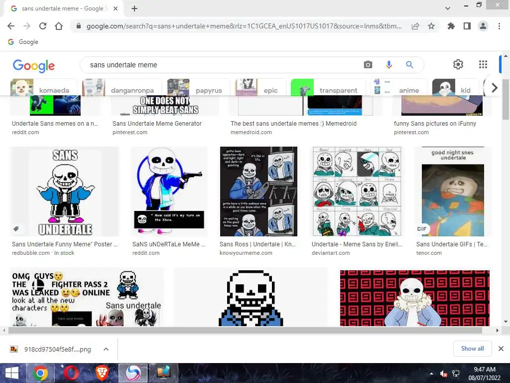The image size is (510, 383).
Task: Filter results by anime chip
Action: pyautogui.click(x=399, y=87)
